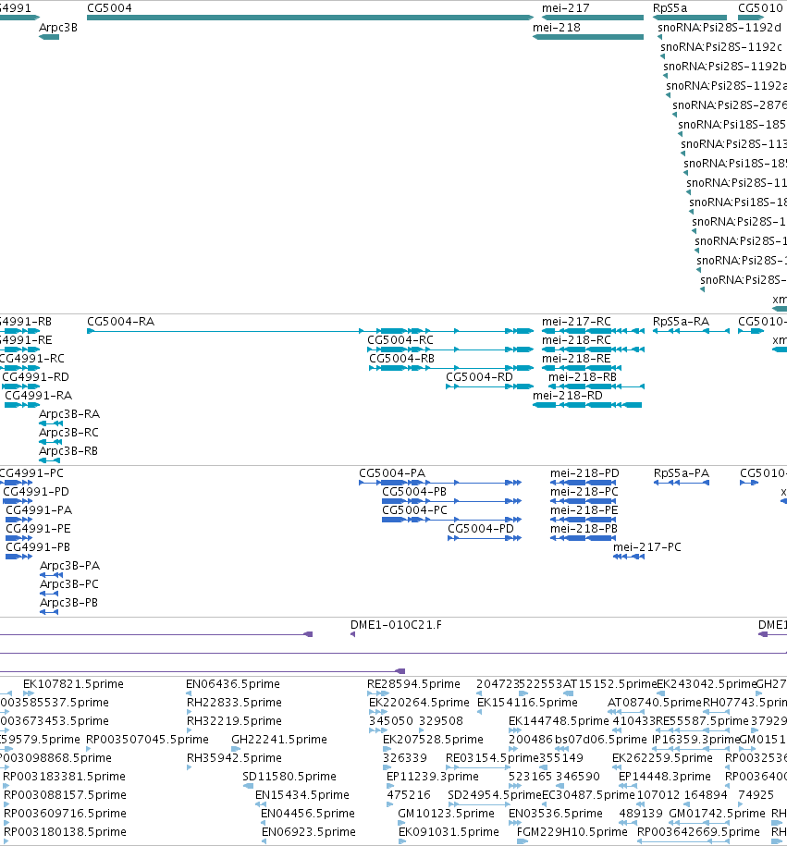Click EST EK154116.5prime
The width and height of the screenshot is (787, 846).
527,702
